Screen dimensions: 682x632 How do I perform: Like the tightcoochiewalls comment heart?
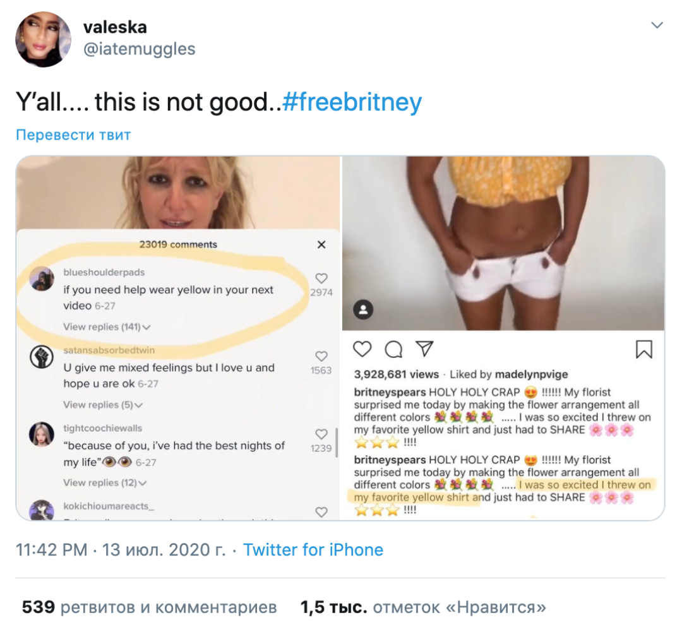point(321,434)
